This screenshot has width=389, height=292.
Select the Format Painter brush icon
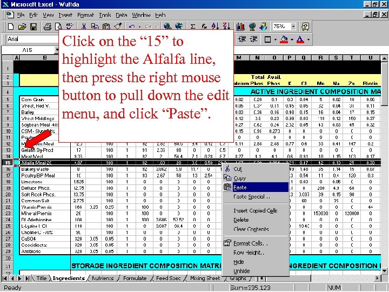click(x=118, y=26)
